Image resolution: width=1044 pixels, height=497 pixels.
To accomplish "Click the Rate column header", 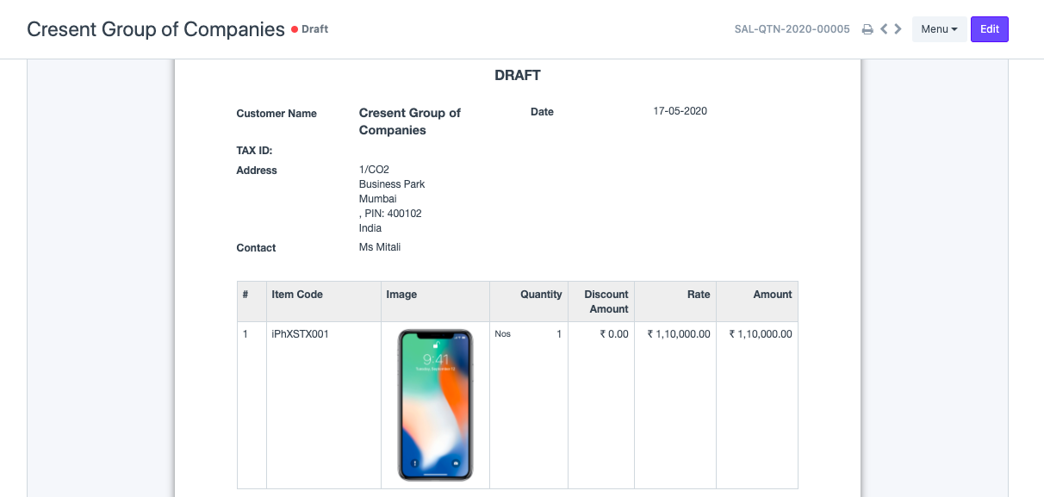I will [x=699, y=295].
